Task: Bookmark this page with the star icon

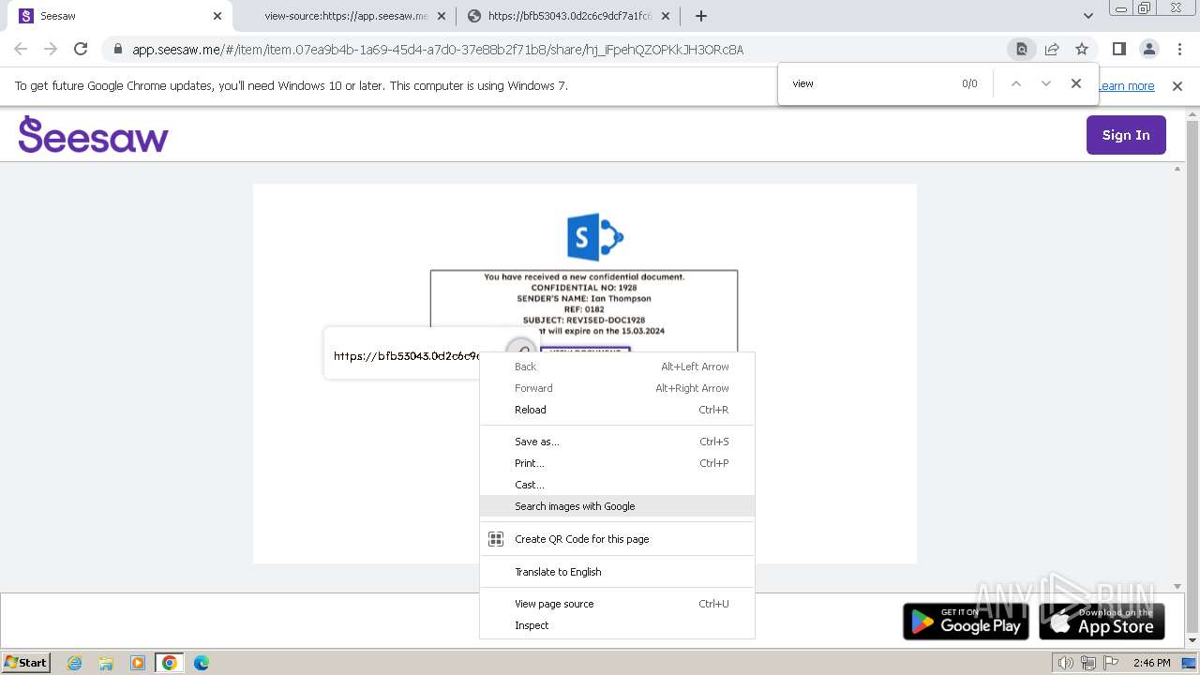Action: point(1082,50)
